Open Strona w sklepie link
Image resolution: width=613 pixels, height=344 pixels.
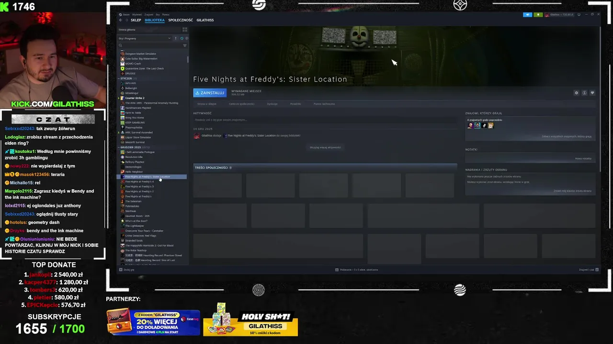[x=207, y=104]
